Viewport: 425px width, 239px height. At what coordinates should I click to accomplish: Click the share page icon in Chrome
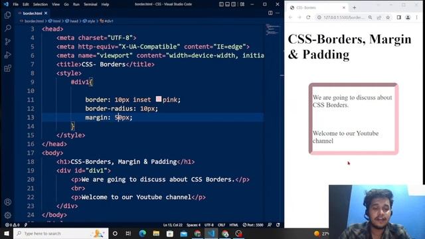379,17
